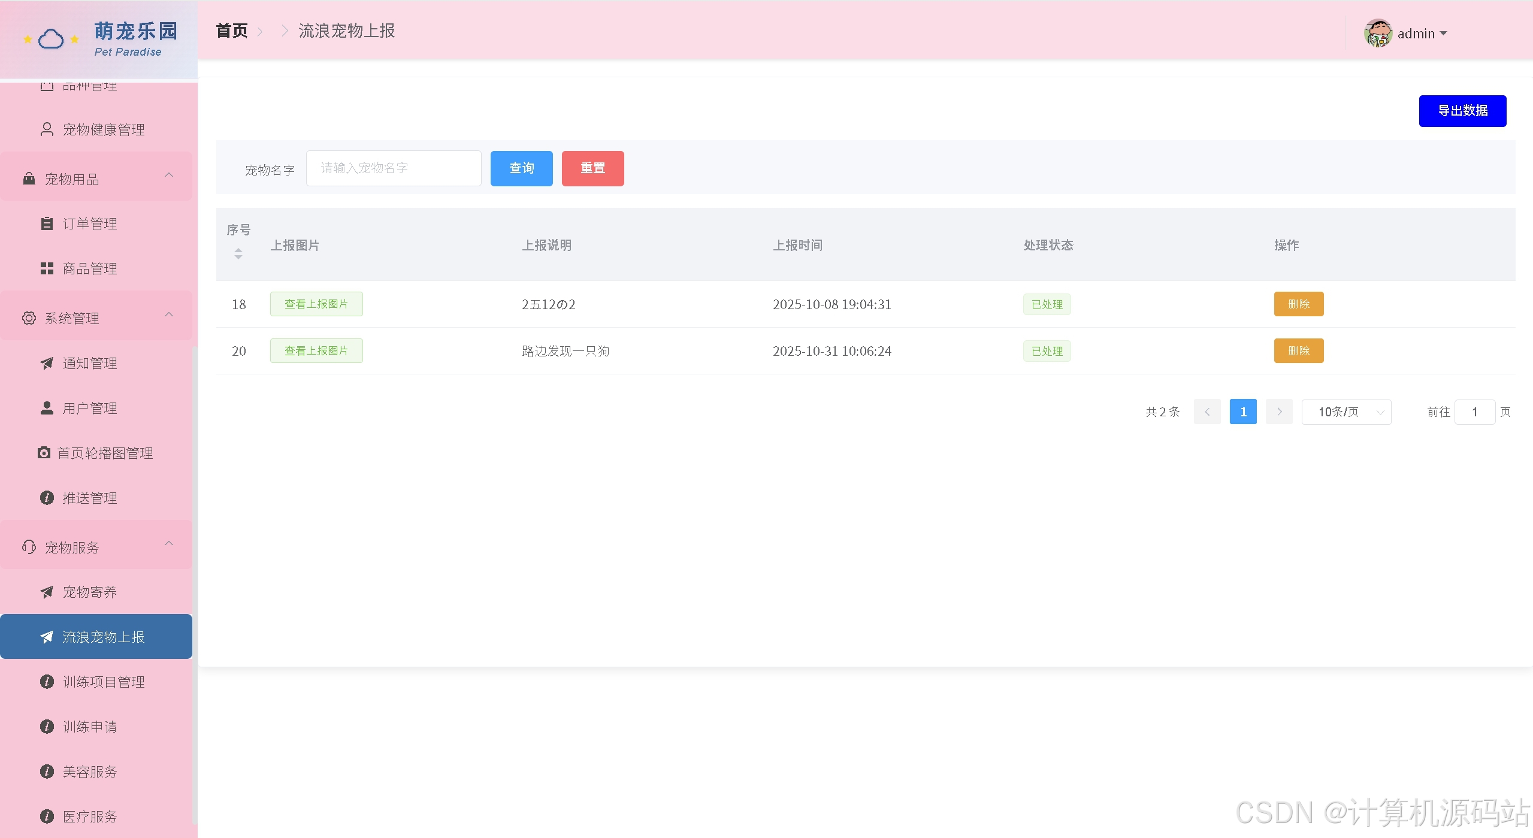Image resolution: width=1533 pixels, height=838 pixels.
Task: Click the 导出数据 export button
Action: [1462, 111]
